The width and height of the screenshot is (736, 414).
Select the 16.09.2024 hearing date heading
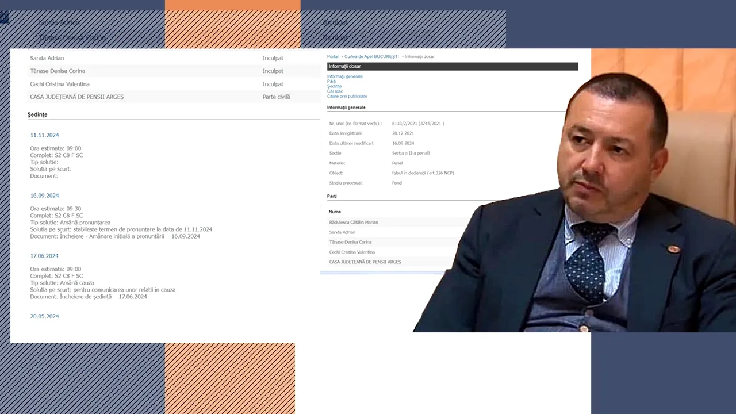tap(44, 195)
